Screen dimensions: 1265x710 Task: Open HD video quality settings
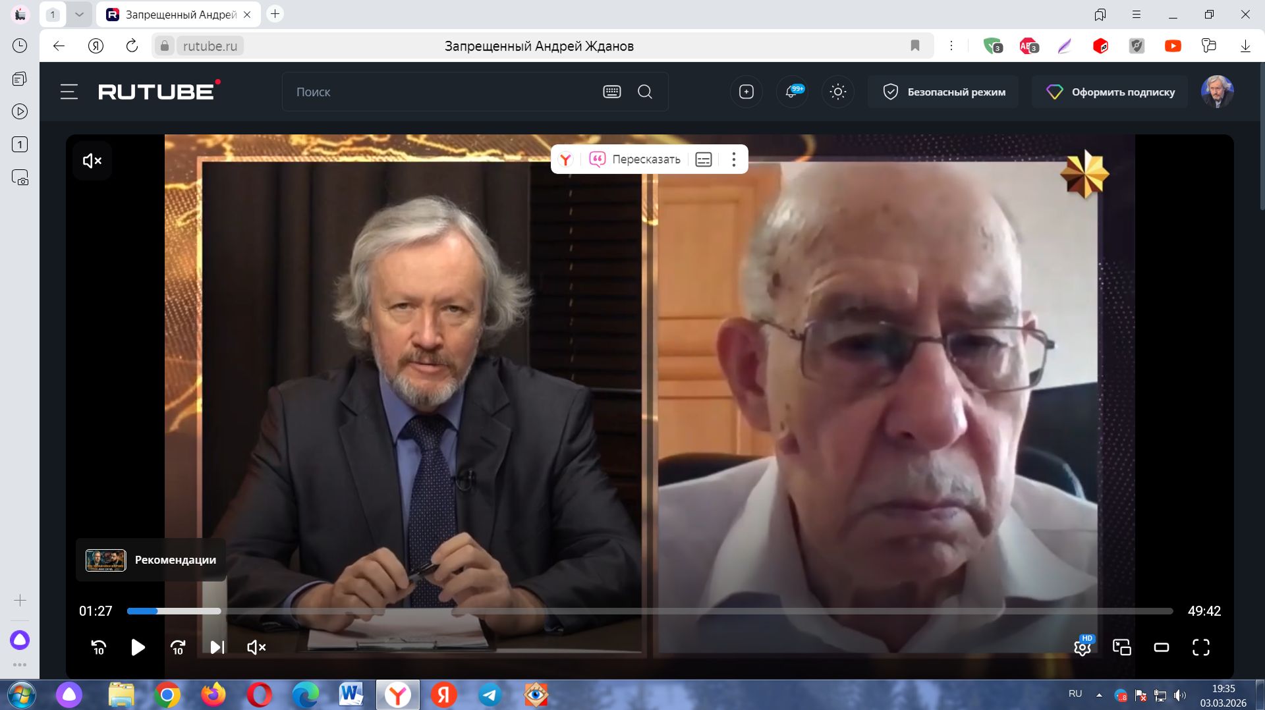point(1082,646)
